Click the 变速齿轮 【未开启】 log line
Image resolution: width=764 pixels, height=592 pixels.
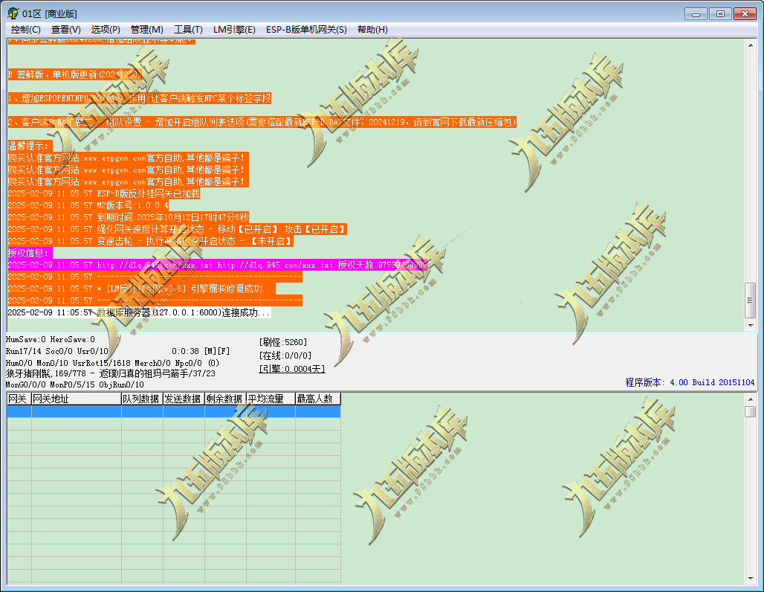point(150,241)
